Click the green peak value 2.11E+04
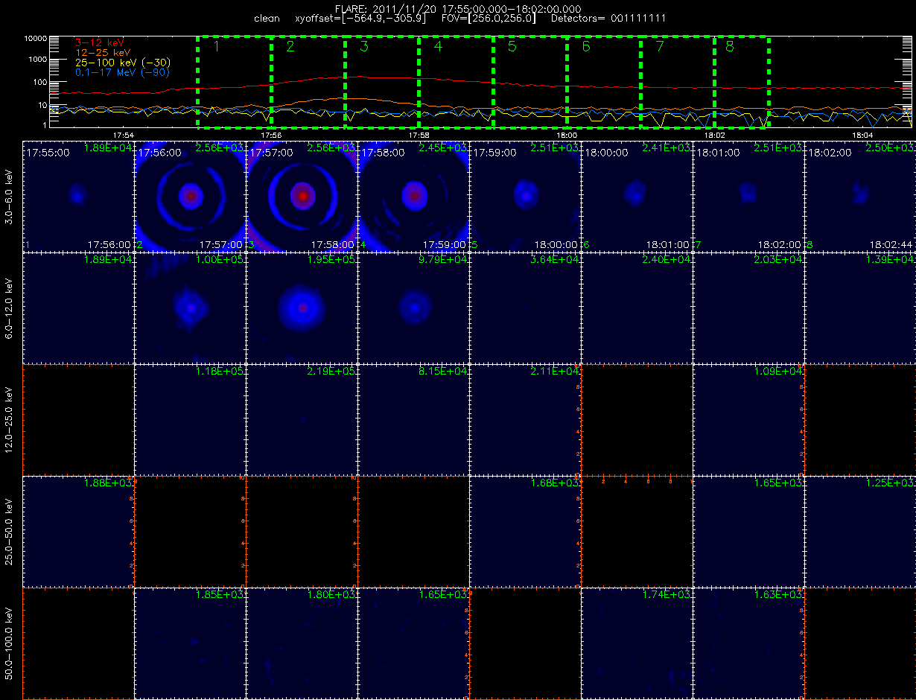 pyautogui.click(x=555, y=371)
